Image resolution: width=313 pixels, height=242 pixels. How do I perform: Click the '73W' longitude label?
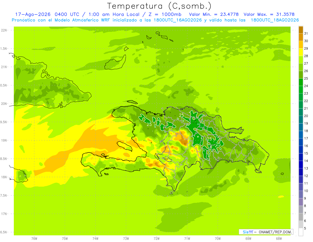(x=126, y=239)
